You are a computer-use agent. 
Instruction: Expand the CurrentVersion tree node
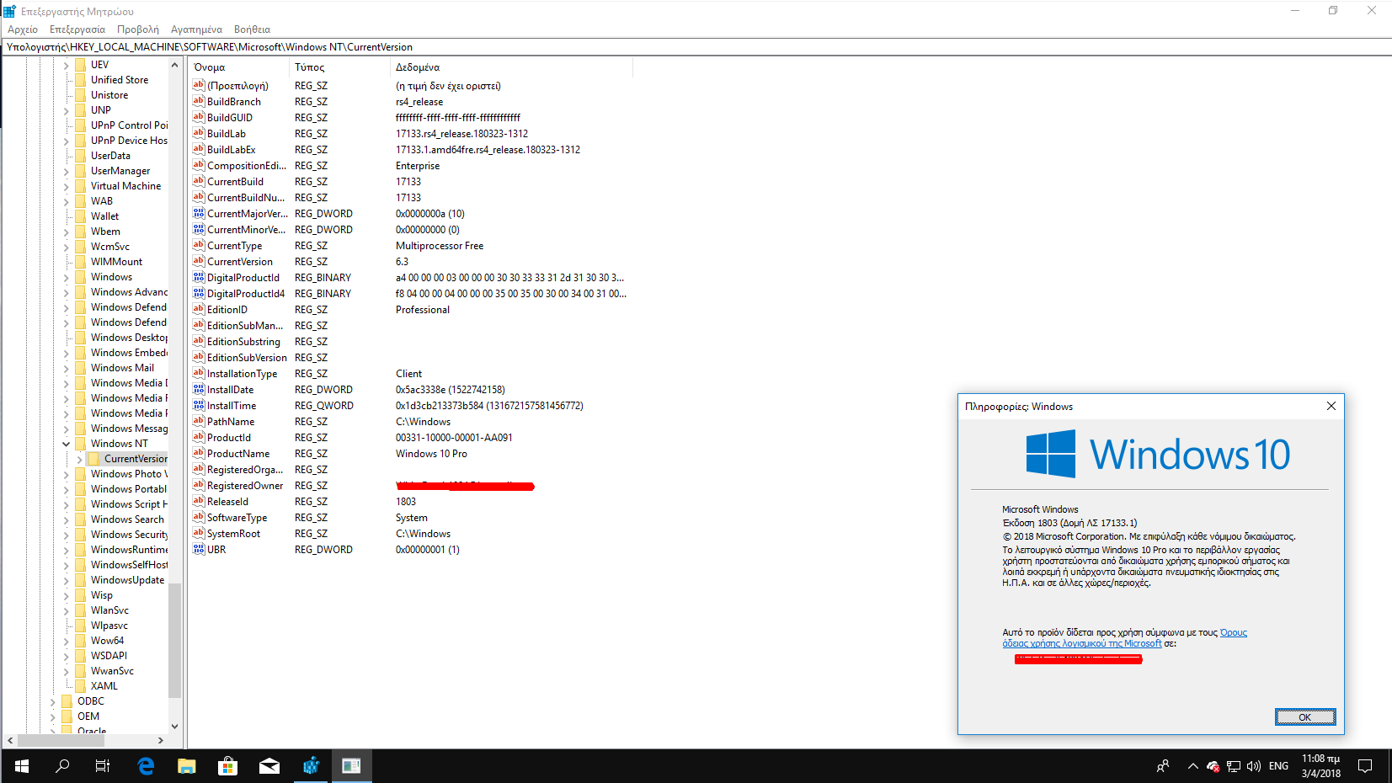click(80, 459)
